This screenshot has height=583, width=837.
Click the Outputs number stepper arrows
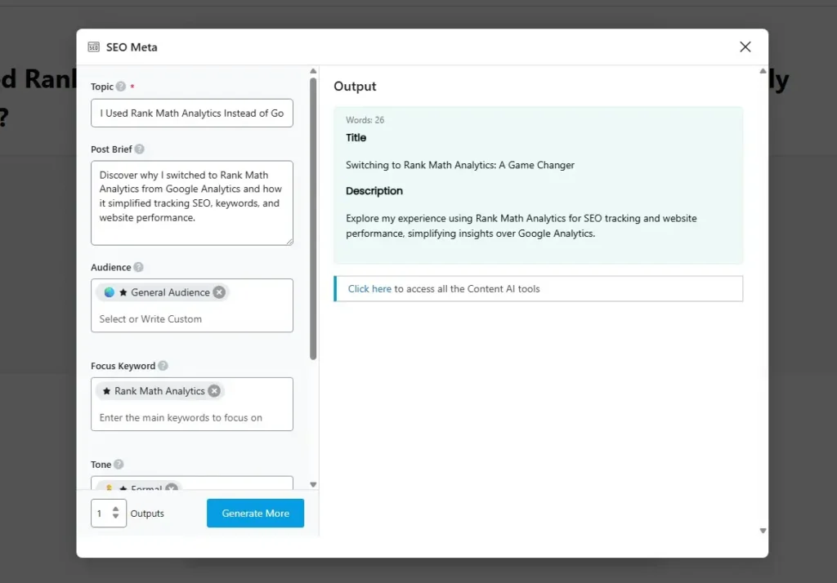coord(116,514)
